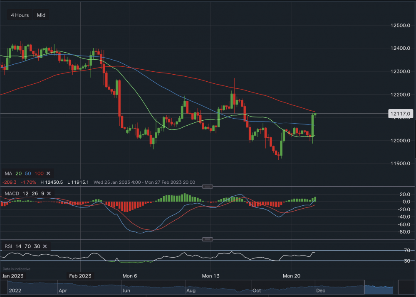Open MACD indicator settings via its label

(x=10, y=193)
